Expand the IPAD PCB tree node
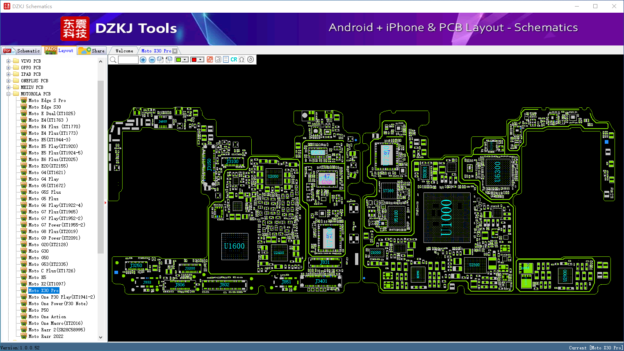624x351 pixels. (9, 74)
